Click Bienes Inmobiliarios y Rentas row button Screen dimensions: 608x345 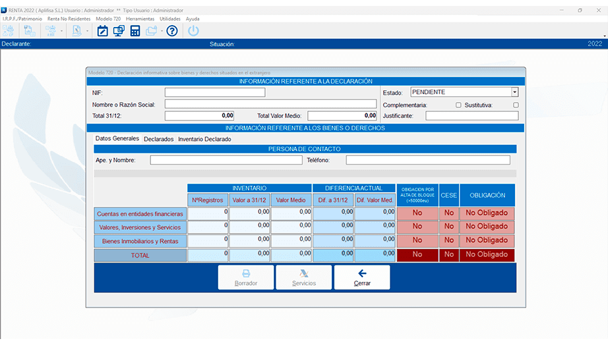click(x=140, y=241)
